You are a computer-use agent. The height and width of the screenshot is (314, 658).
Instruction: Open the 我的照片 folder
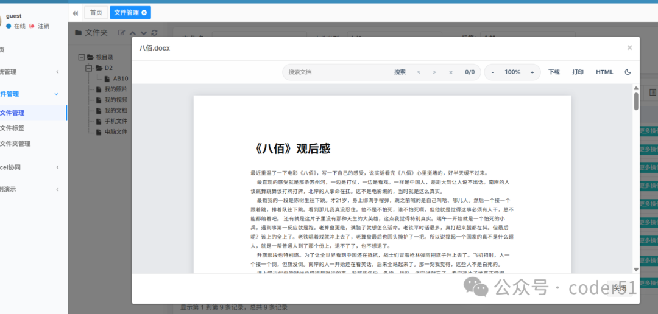116,89
